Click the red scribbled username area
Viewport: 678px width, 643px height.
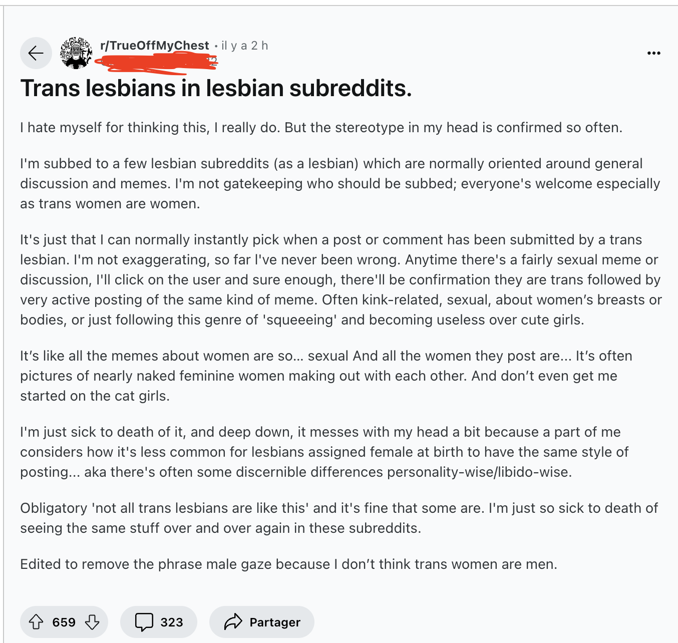click(156, 62)
